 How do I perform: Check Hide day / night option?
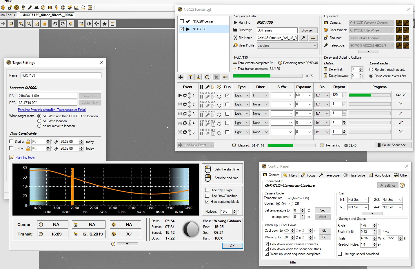pos(207,190)
